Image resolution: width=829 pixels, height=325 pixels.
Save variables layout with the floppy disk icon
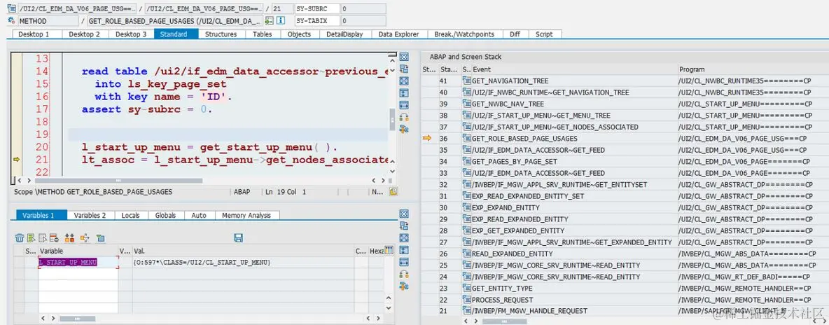click(238, 238)
